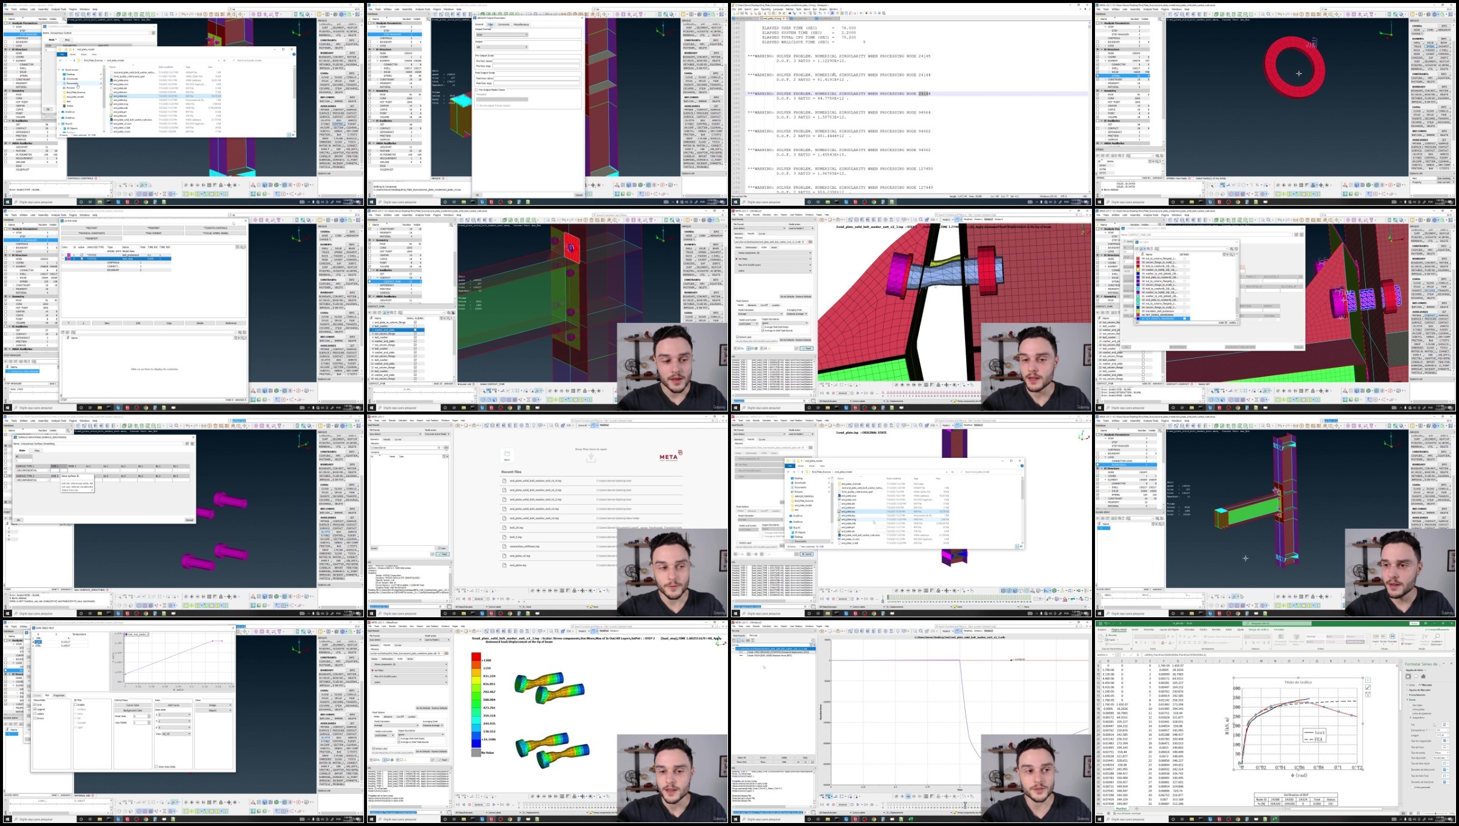Screen dimensions: 1459x826
Task: Select Automático radio in Excel border options
Action: (1410, 718)
